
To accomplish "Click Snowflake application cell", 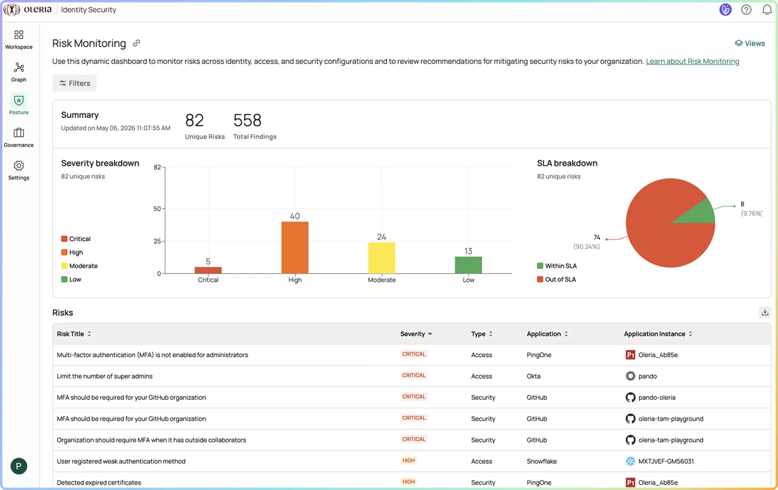I will [x=541, y=461].
